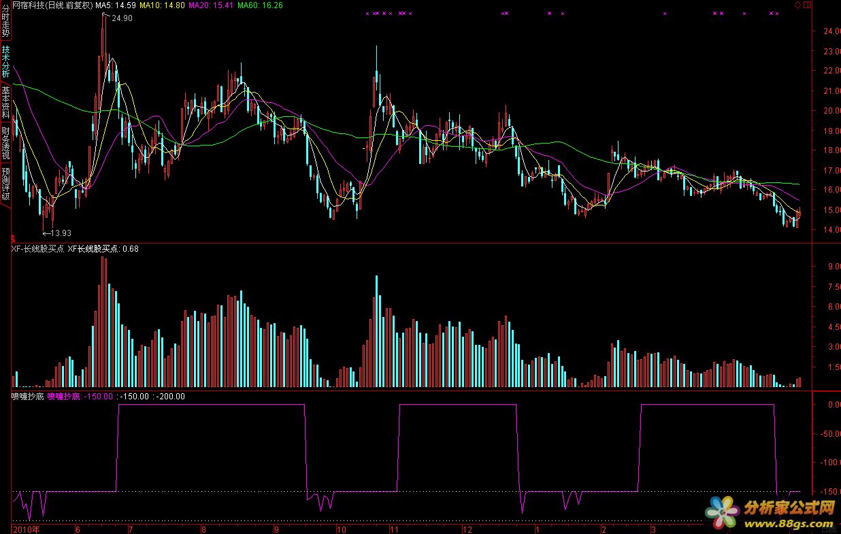Click month 10 on the time axis

(x=342, y=529)
